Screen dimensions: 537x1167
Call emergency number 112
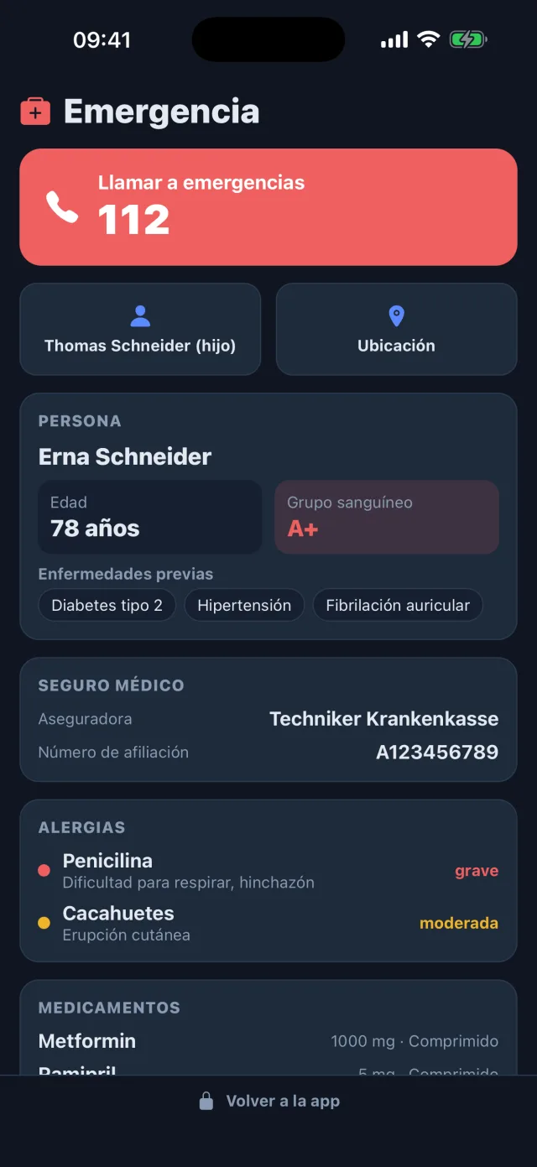[x=268, y=207]
